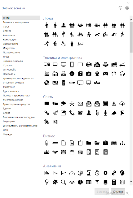Jump to Техника и электроника category
Viewport: 133px width, 198px height.
[16, 22]
